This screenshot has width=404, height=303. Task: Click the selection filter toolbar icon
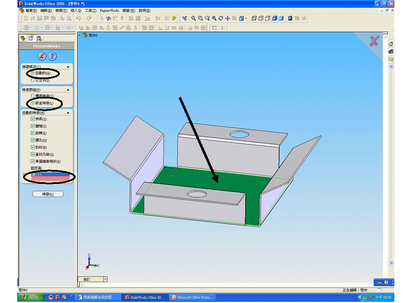[x=109, y=18]
